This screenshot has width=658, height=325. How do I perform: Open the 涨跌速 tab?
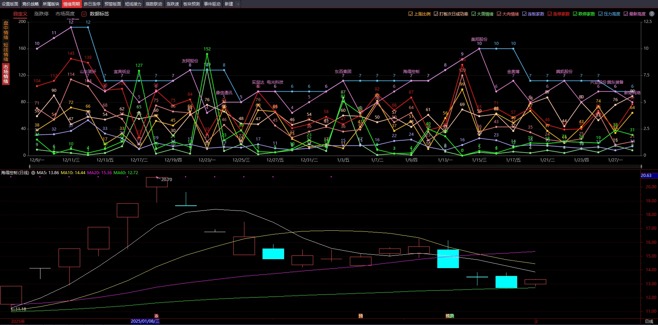point(173,4)
